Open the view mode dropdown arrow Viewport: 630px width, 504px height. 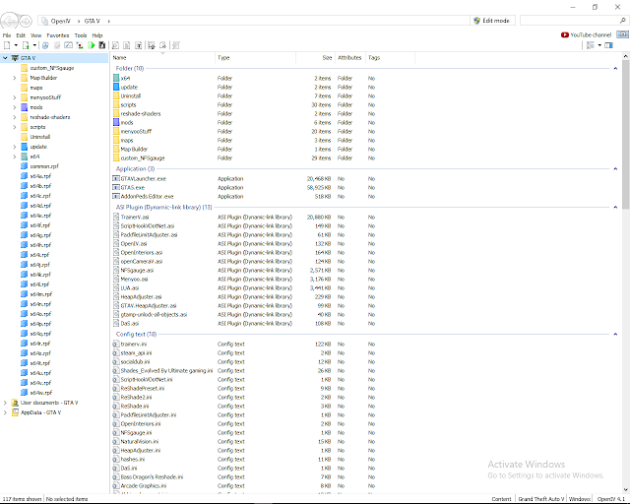click(599, 45)
